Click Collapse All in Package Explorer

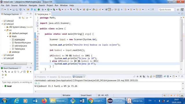20,18
